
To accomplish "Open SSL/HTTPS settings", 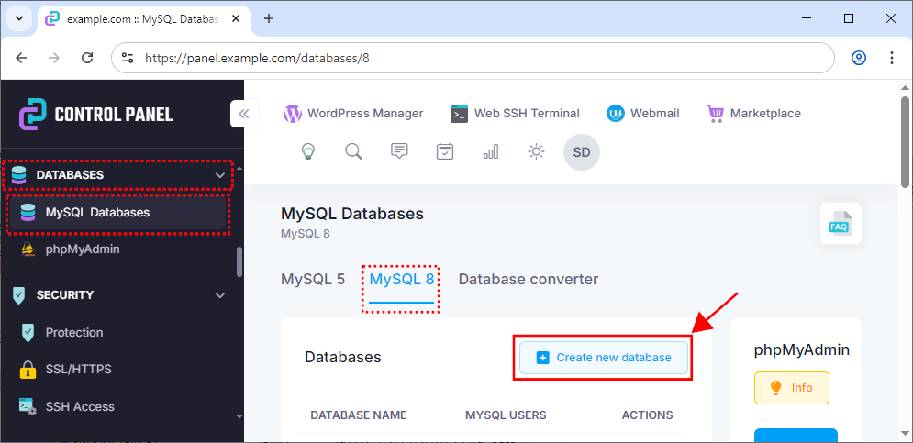I will (x=79, y=369).
